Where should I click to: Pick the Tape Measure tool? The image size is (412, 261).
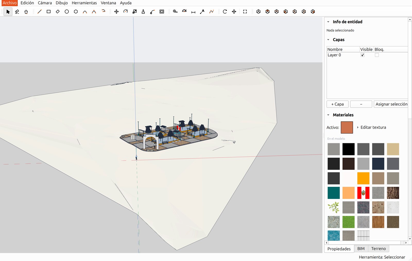175,12
